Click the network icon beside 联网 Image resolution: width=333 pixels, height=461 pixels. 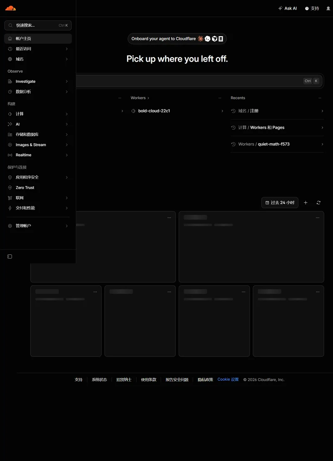click(10, 198)
